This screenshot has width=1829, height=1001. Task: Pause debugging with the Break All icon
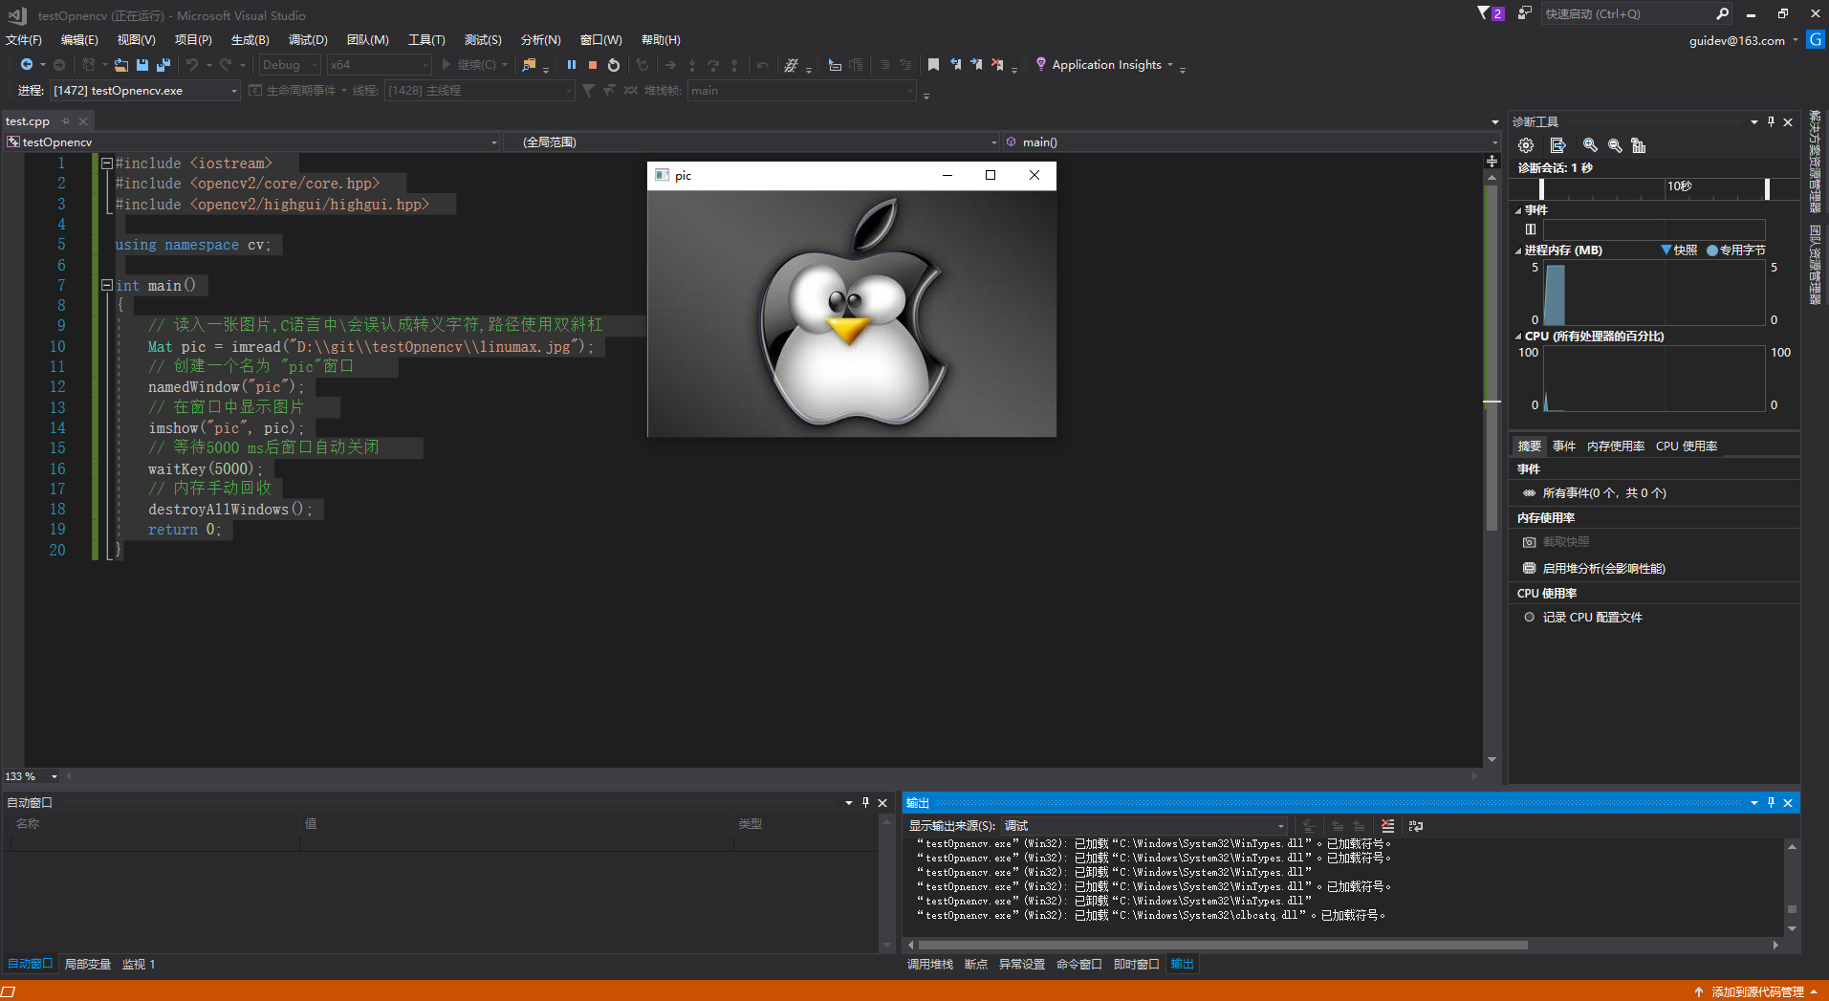(x=572, y=65)
